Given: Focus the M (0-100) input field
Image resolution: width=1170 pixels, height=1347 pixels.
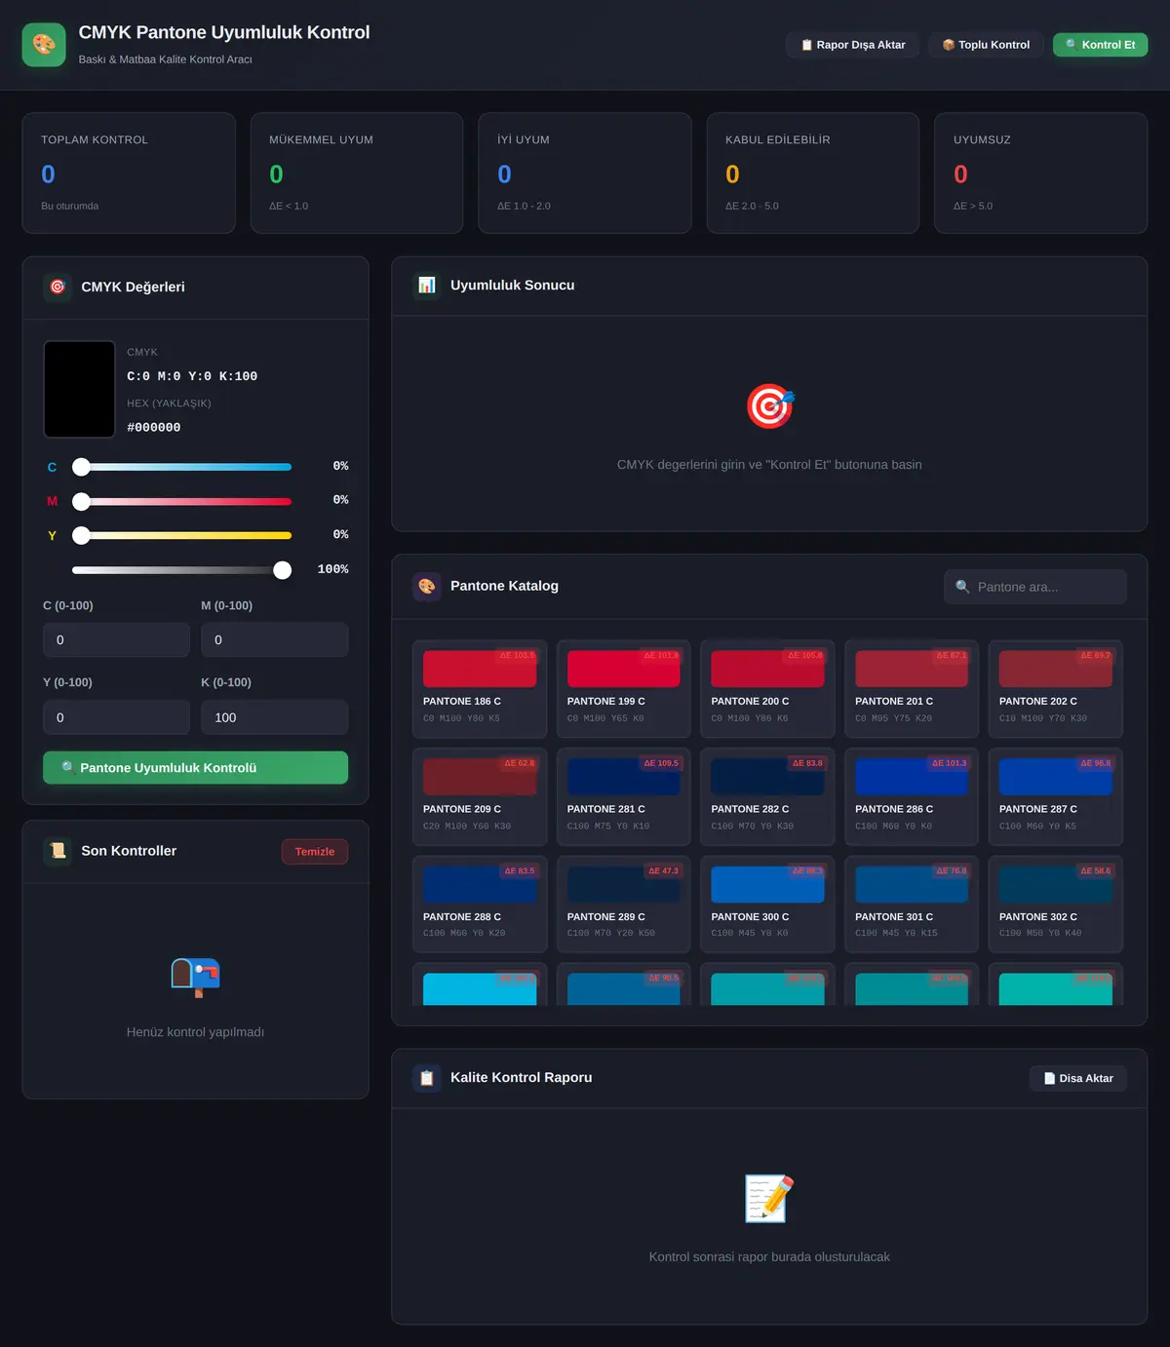Looking at the screenshot, I should 274,639.
